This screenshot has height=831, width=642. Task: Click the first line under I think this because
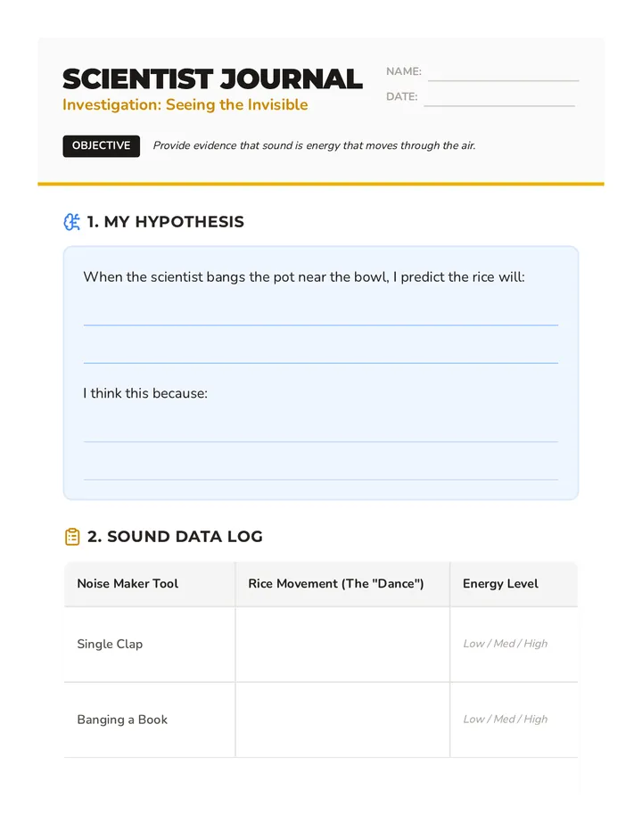[321, 441]
